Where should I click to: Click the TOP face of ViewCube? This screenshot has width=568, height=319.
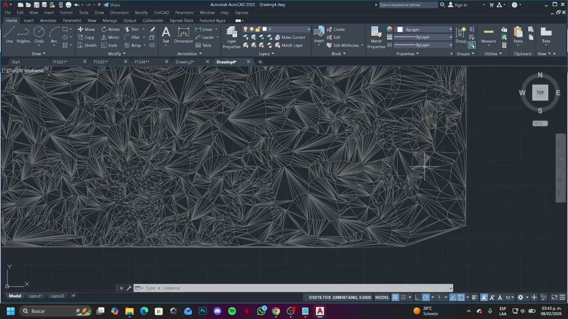540,93
